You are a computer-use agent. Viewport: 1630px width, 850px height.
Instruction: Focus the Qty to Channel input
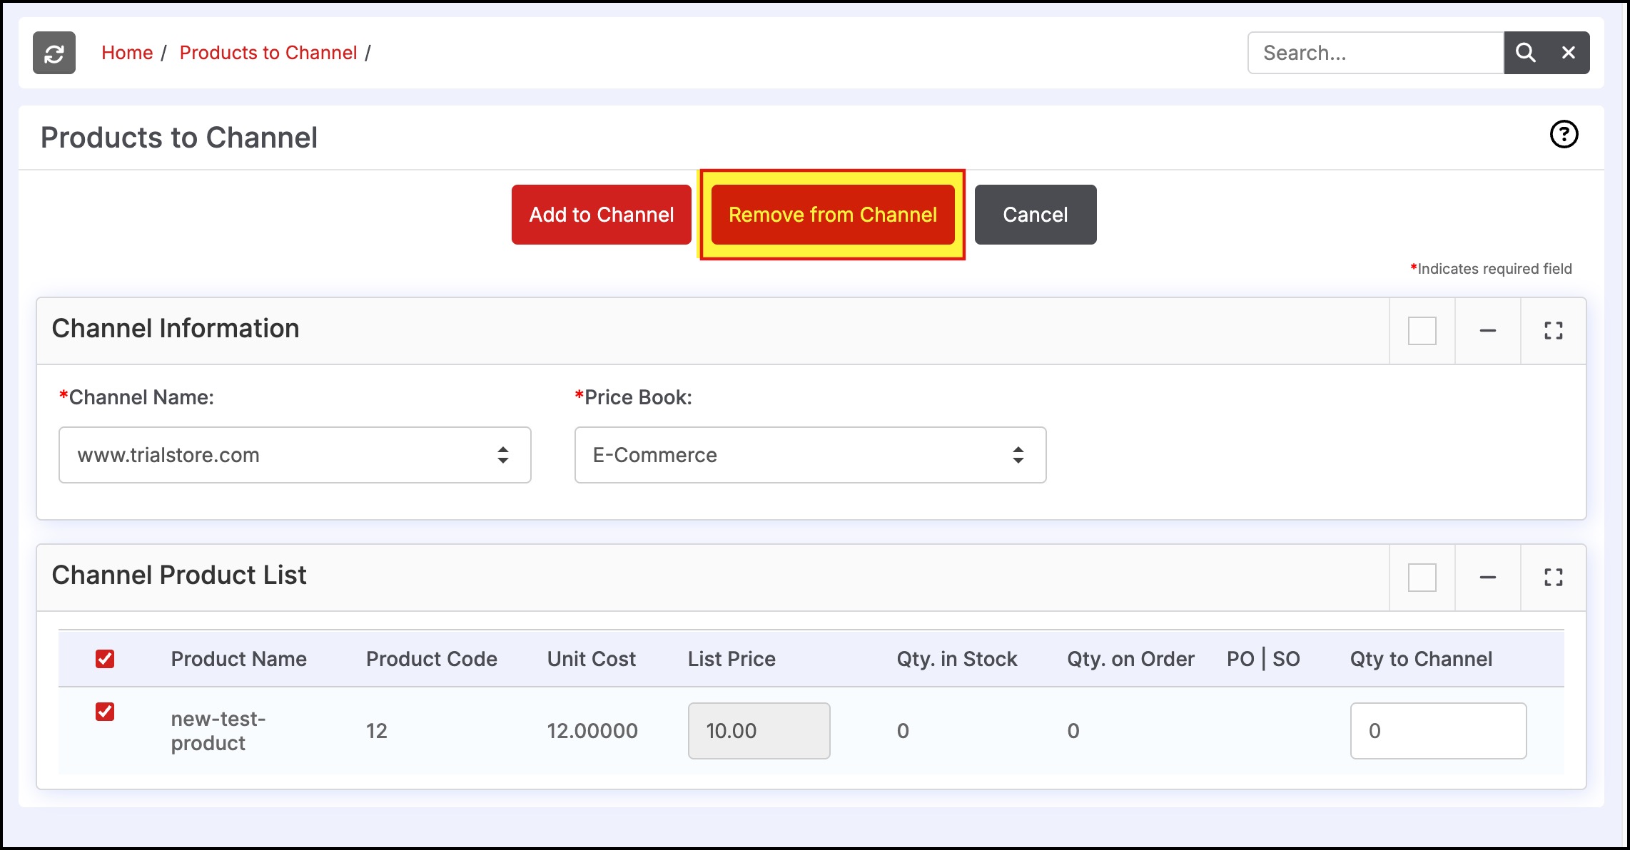pyautogui.click(x=1437, y=731)
